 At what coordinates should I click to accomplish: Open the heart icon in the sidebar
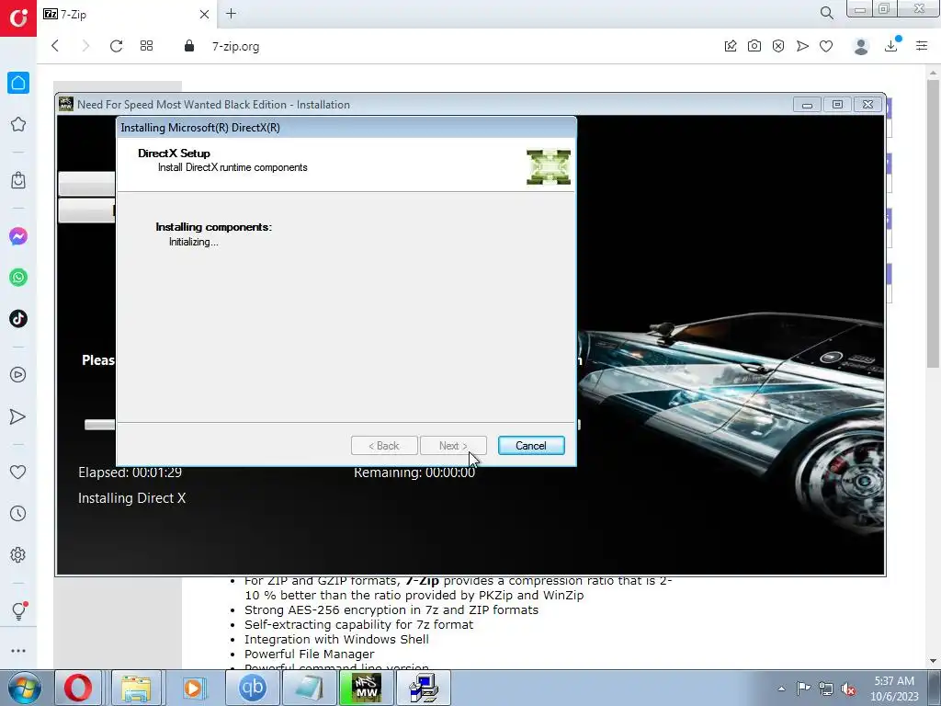pyautogui.click(x=18, y=473)
